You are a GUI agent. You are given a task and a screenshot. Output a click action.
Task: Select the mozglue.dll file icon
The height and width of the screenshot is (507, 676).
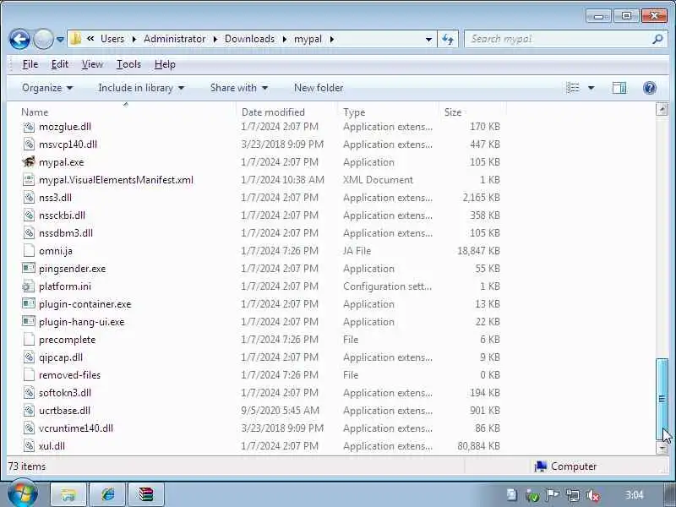tap(29, 126)
